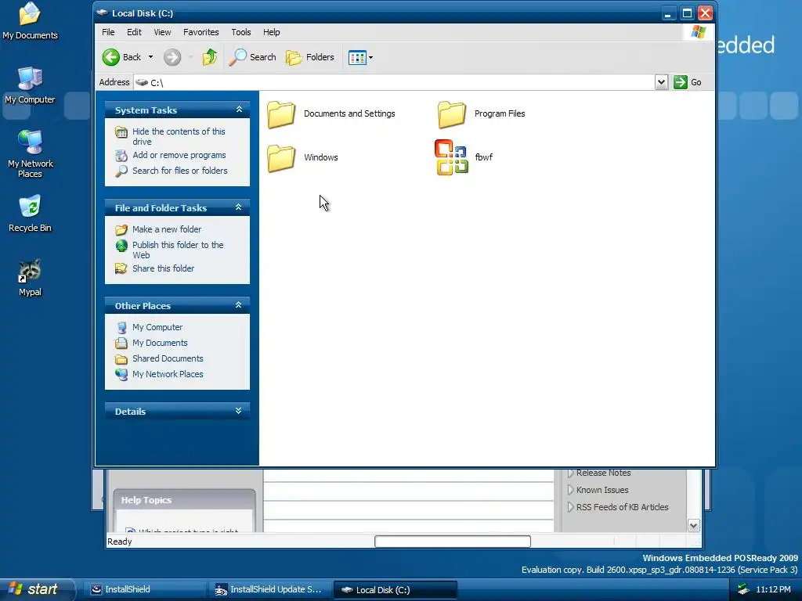Screen dimensions: 802x601
Task: Show the Folders tree pane
Action: (x=310, y=57)
